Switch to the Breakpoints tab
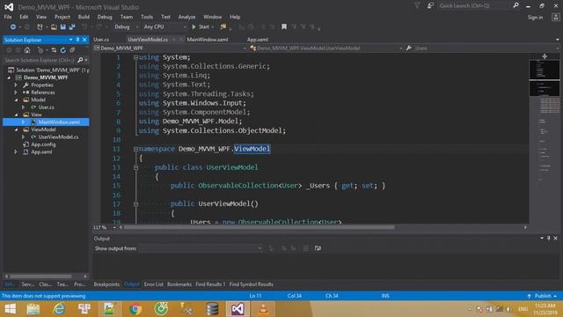The height and width of the screenshot is (317, 563). tap(106, 284)
